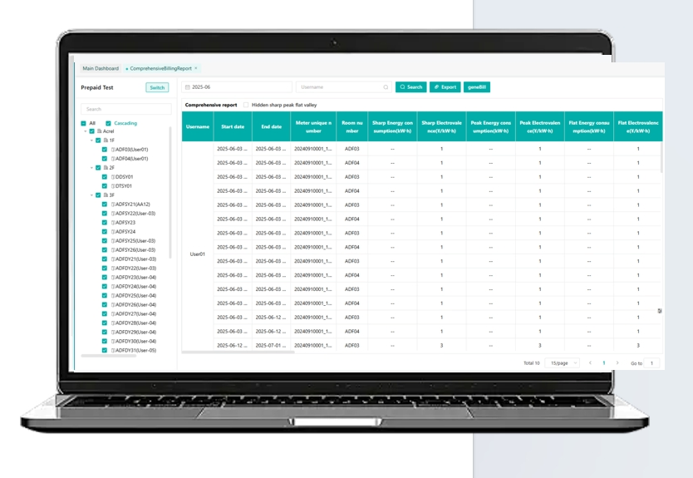
Task: Click the Comprehensive report title
Action: 211,105
